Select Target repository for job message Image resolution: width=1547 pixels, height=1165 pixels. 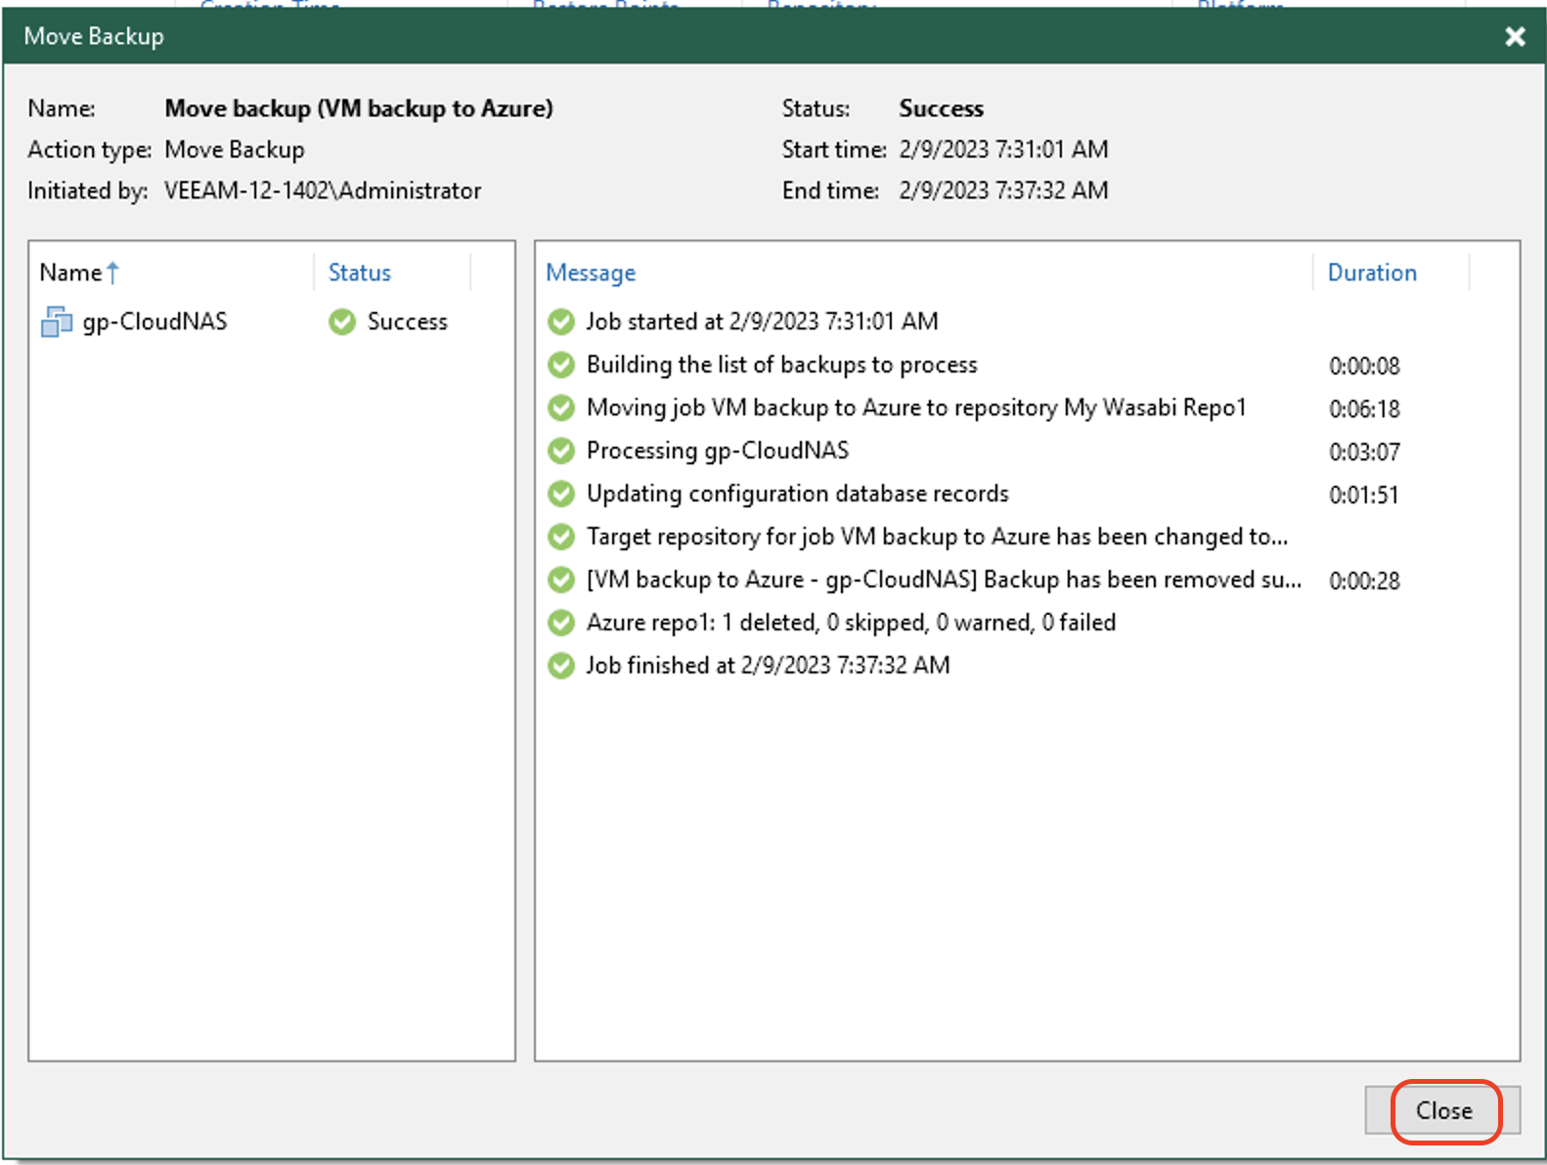coord(937,537)
